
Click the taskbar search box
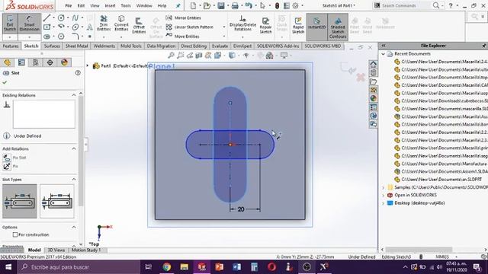(79, 267)
